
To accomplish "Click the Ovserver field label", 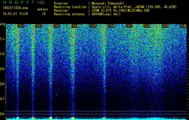I will [61, 3].
